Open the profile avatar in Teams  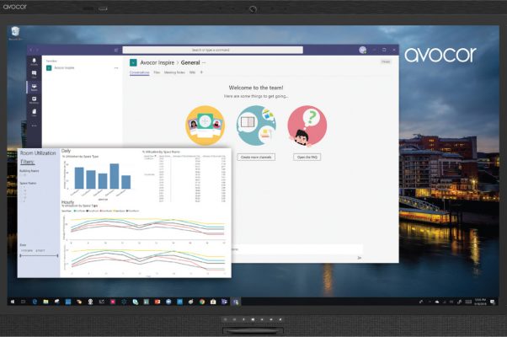[x=362, y=50]
